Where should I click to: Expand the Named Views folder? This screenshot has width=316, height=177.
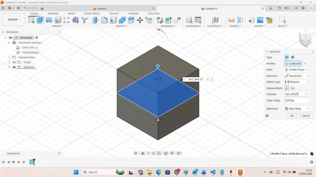click(x=9, y=57)
